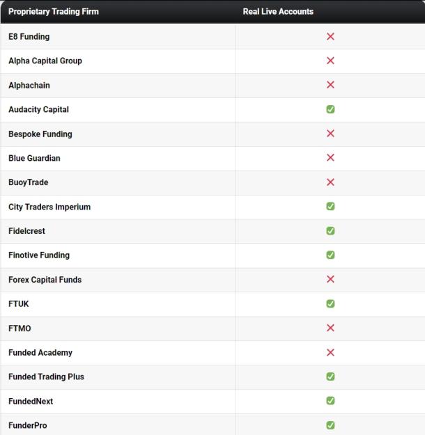
Task: Select the FTUK firm name
Action: point(19,304)
